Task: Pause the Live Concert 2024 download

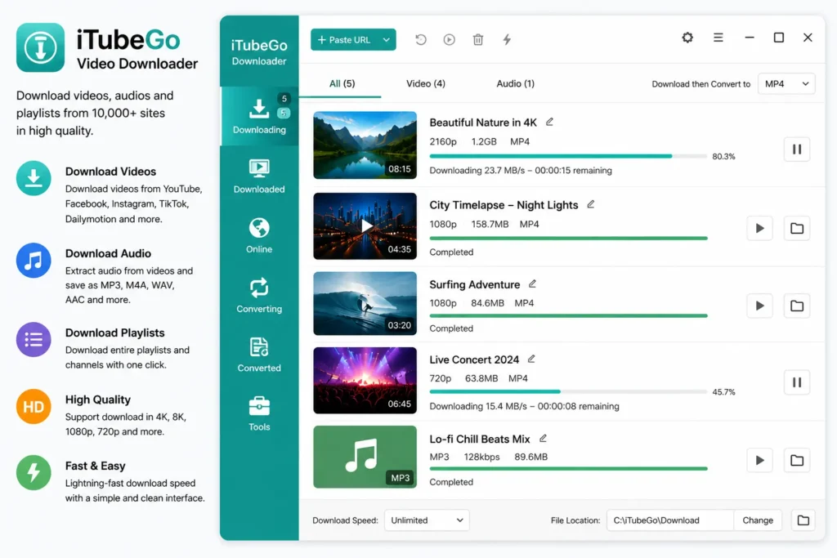Action: click(x=797, y=382)
